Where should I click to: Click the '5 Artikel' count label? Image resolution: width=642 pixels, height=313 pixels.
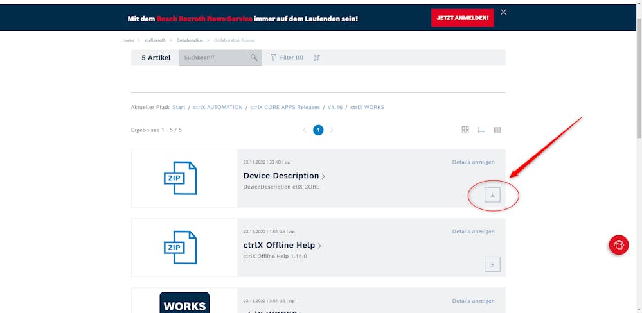[x=156, y=58]
